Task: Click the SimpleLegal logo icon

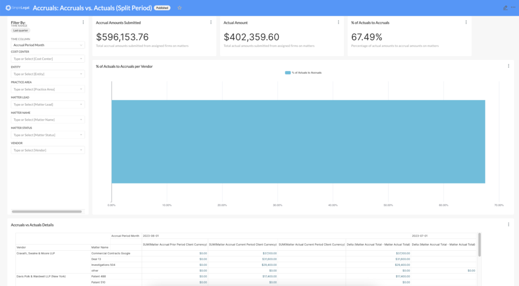Action: coord(9,8)
